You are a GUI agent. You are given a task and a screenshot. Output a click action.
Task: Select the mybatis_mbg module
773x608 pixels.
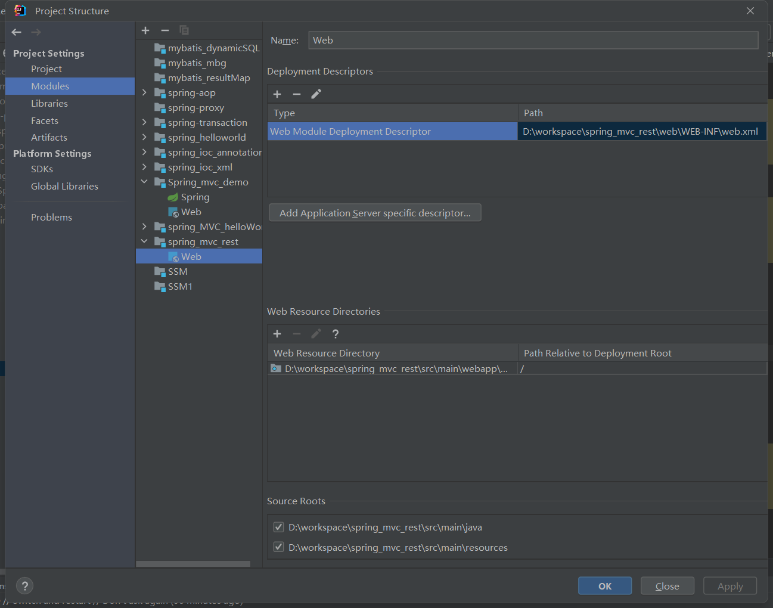190,63
